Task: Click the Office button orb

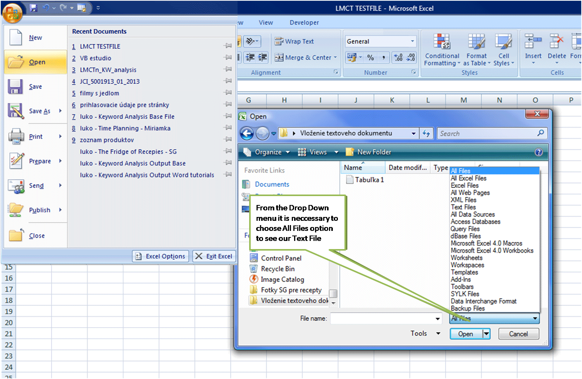Action: click(x=12, y=14)
